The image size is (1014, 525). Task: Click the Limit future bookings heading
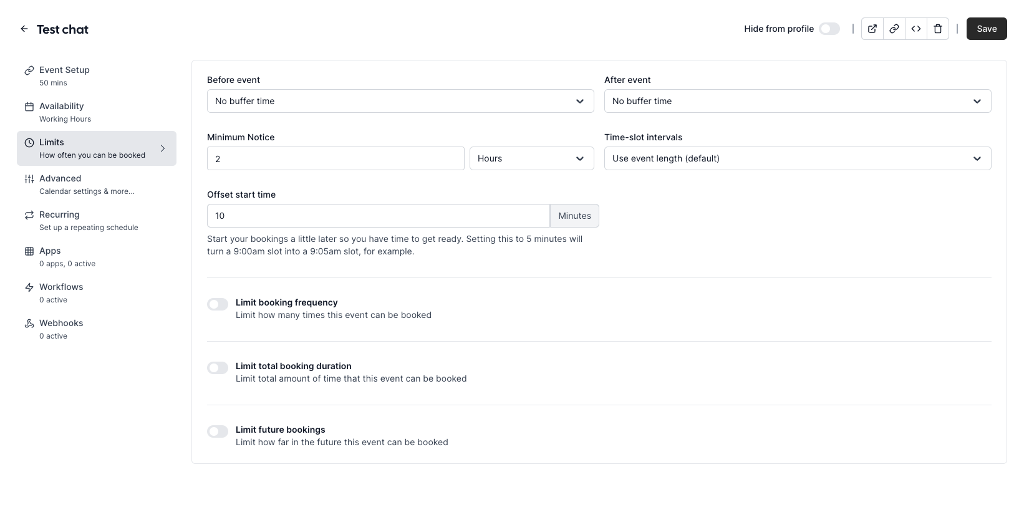click(281, 430)
